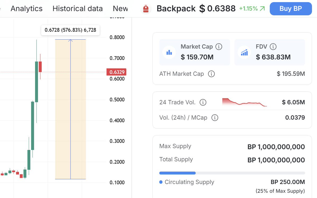Click the red 0.6329 current price label
Image resolution: width=317 pixels, height=198 pixels.
tap(116, 72)
